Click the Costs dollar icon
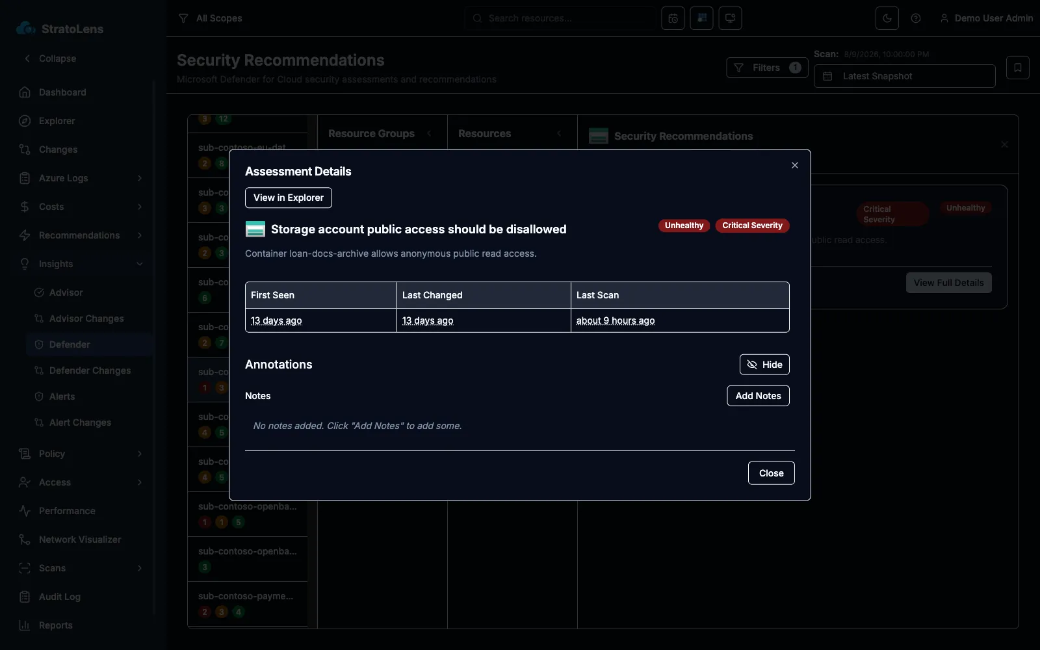Viewport: 1040px width, 650px height. point(25,207)
